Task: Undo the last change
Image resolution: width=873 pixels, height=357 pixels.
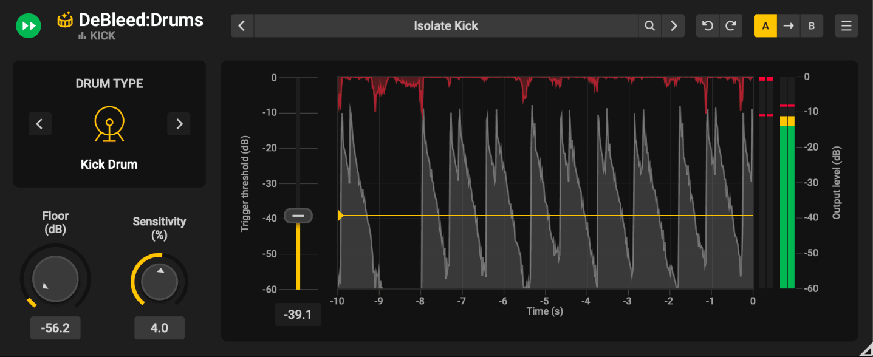Action: (x=707, y=26)
